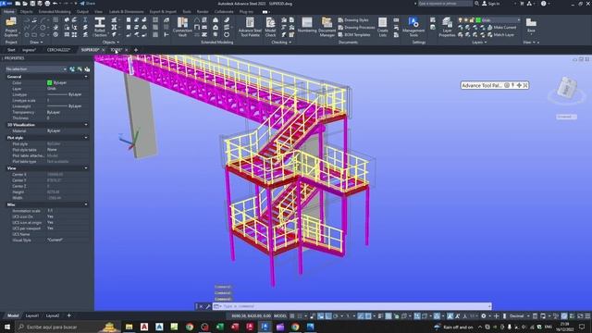Screen dimensions: 592x333
Task: Toggle the MODEL space button on status bar
Action: (x=280, y=316)
